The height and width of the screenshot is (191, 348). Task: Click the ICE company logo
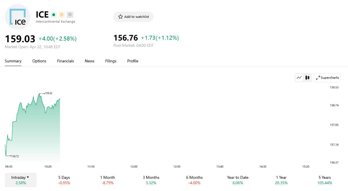[18, 17]
